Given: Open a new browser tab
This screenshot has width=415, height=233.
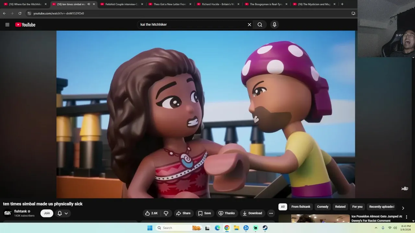Looking at the screenshot, I should (342, 4).
